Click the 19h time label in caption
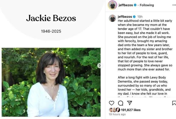Image resolution: width=176 pixels, height=119 pixels. coord(140,17)
